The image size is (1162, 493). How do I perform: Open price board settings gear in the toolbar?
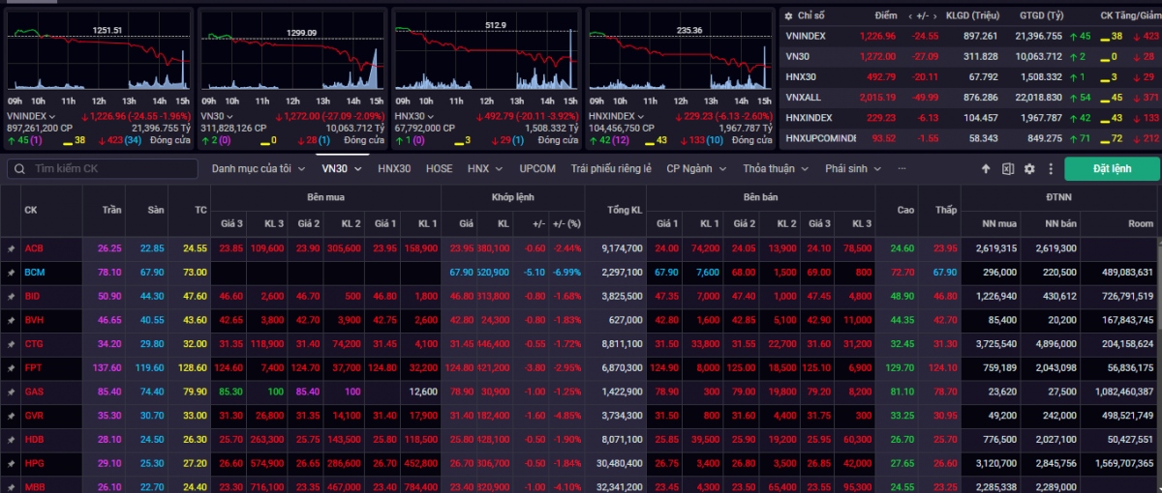[1029, 168]
